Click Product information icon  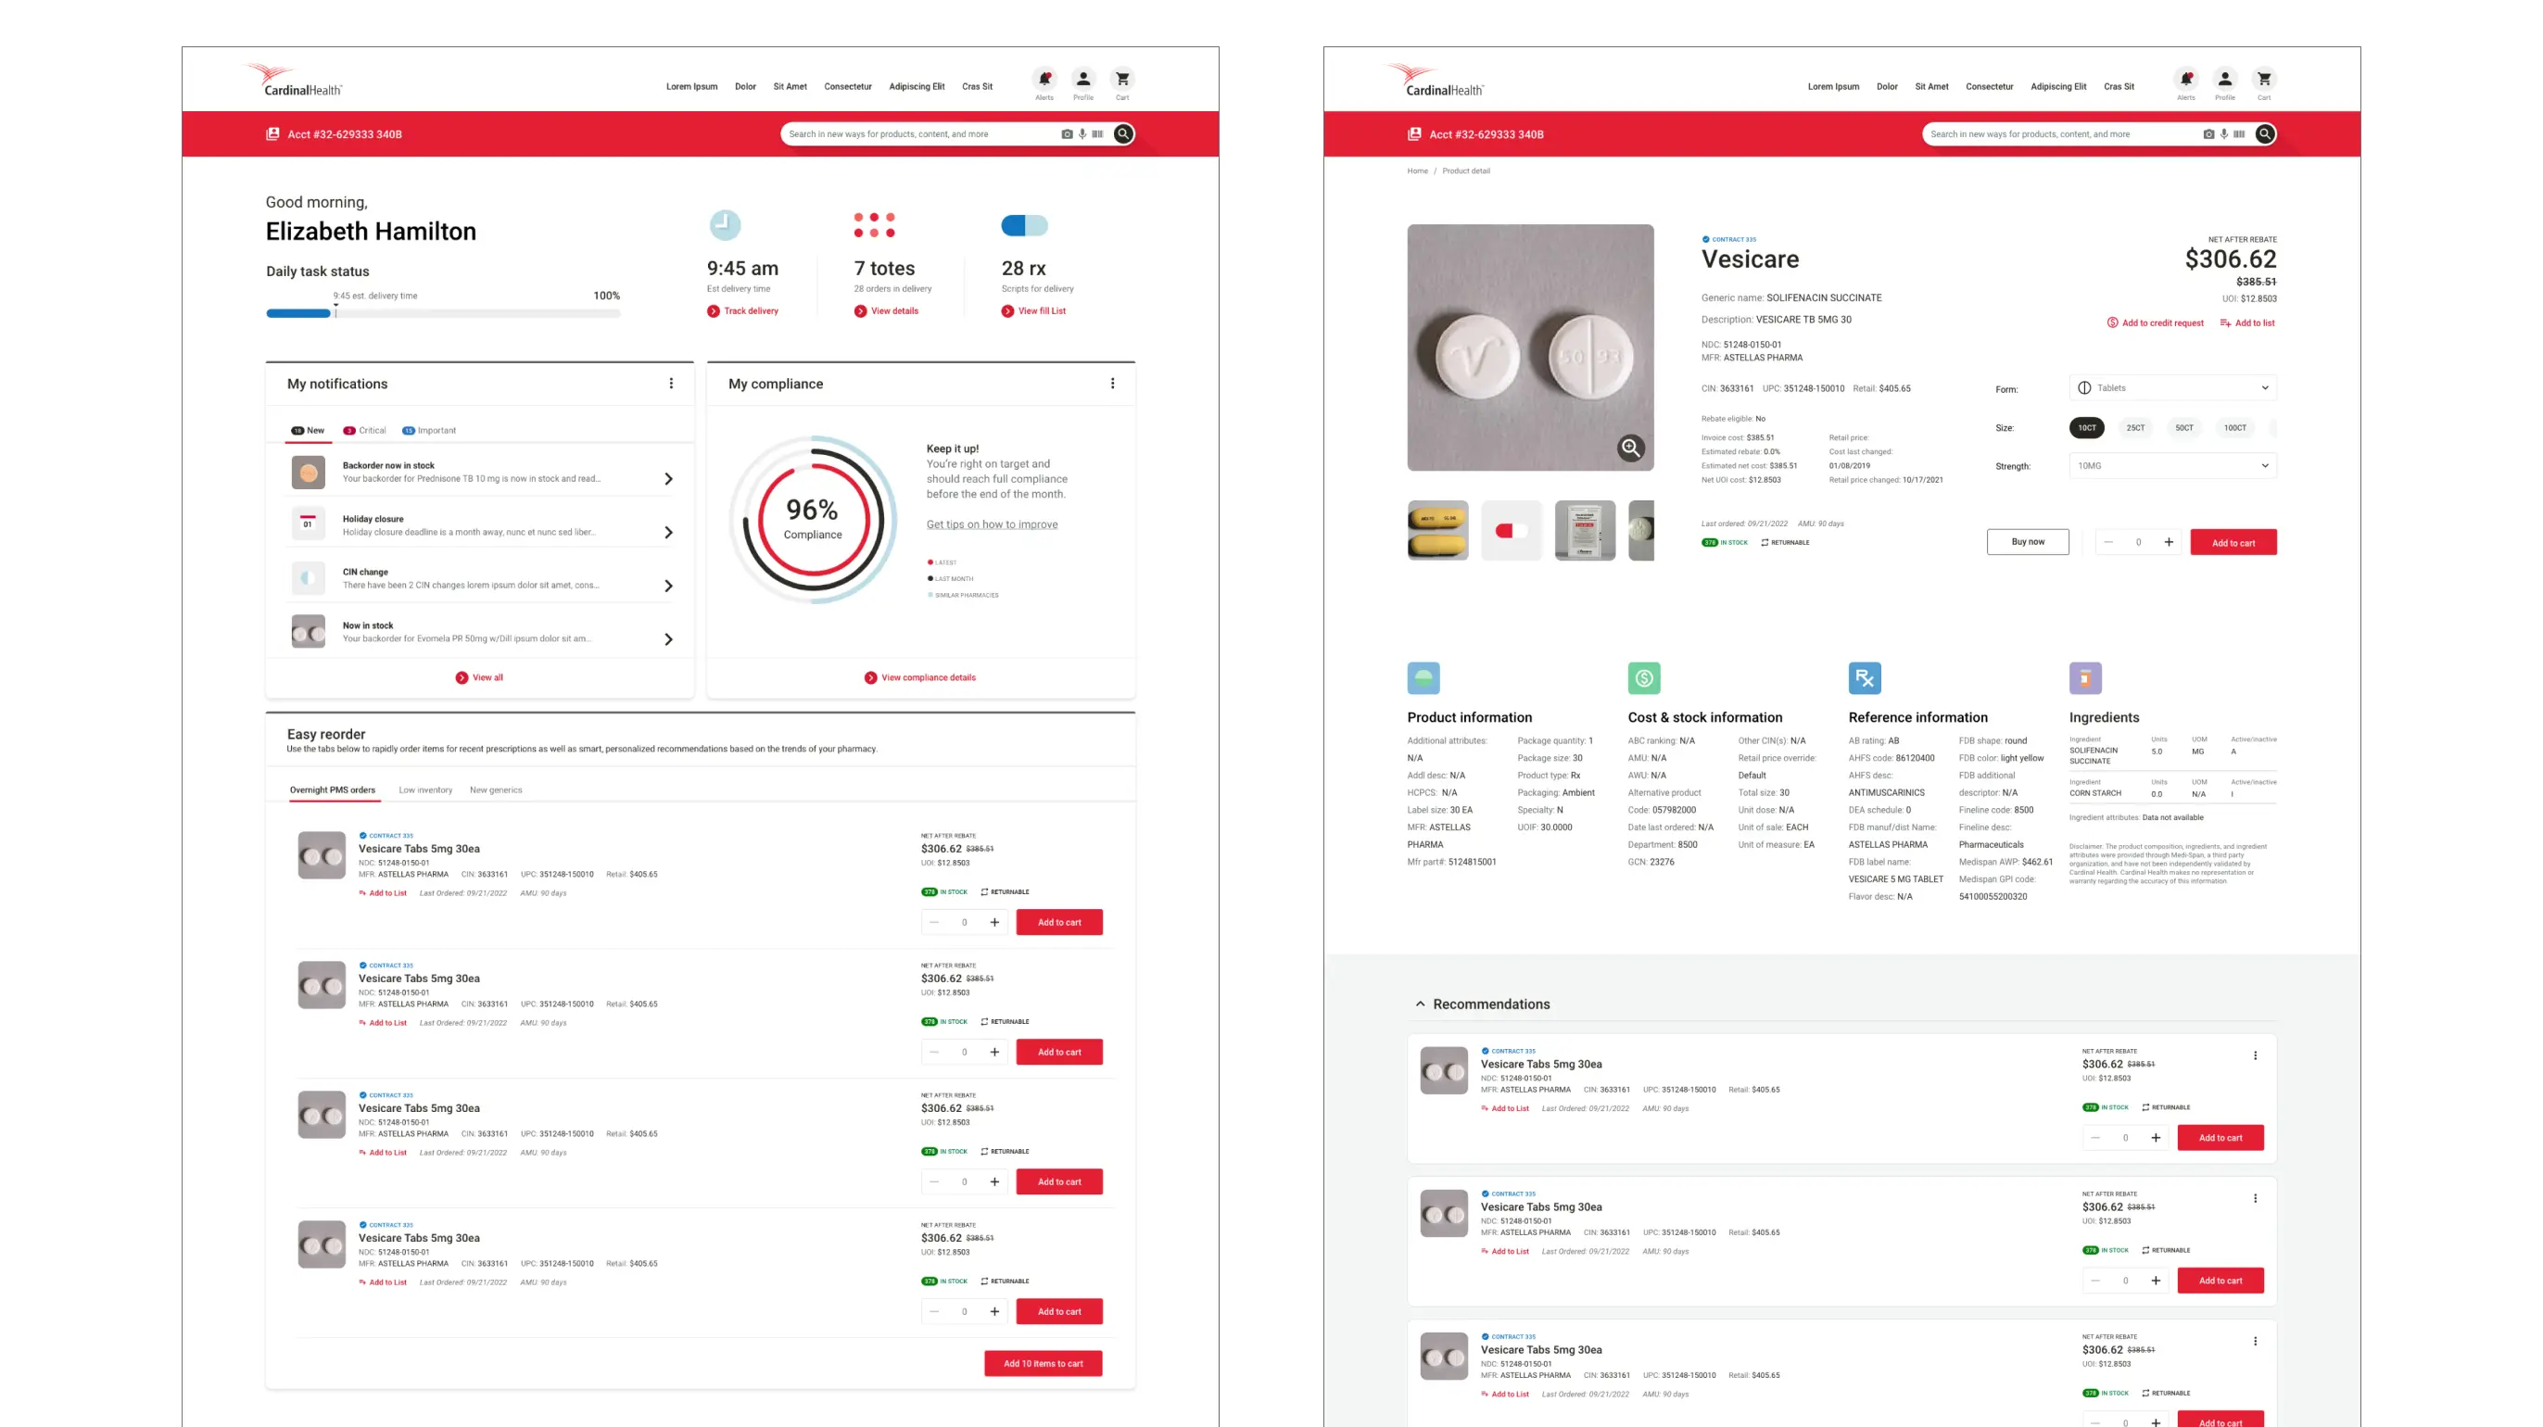1423,678
